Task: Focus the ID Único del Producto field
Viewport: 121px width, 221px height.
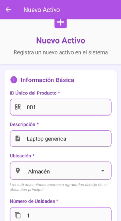Action: (x=61, y=107)
